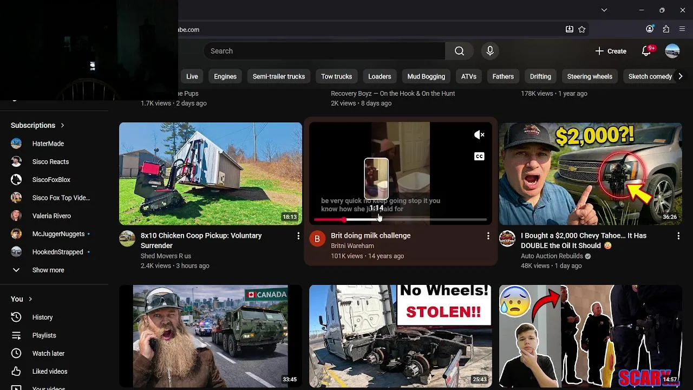Screen dimensions: 693x390
Task: Play the chicken coop shed thumbnail
Action: (x=211, y=173)
